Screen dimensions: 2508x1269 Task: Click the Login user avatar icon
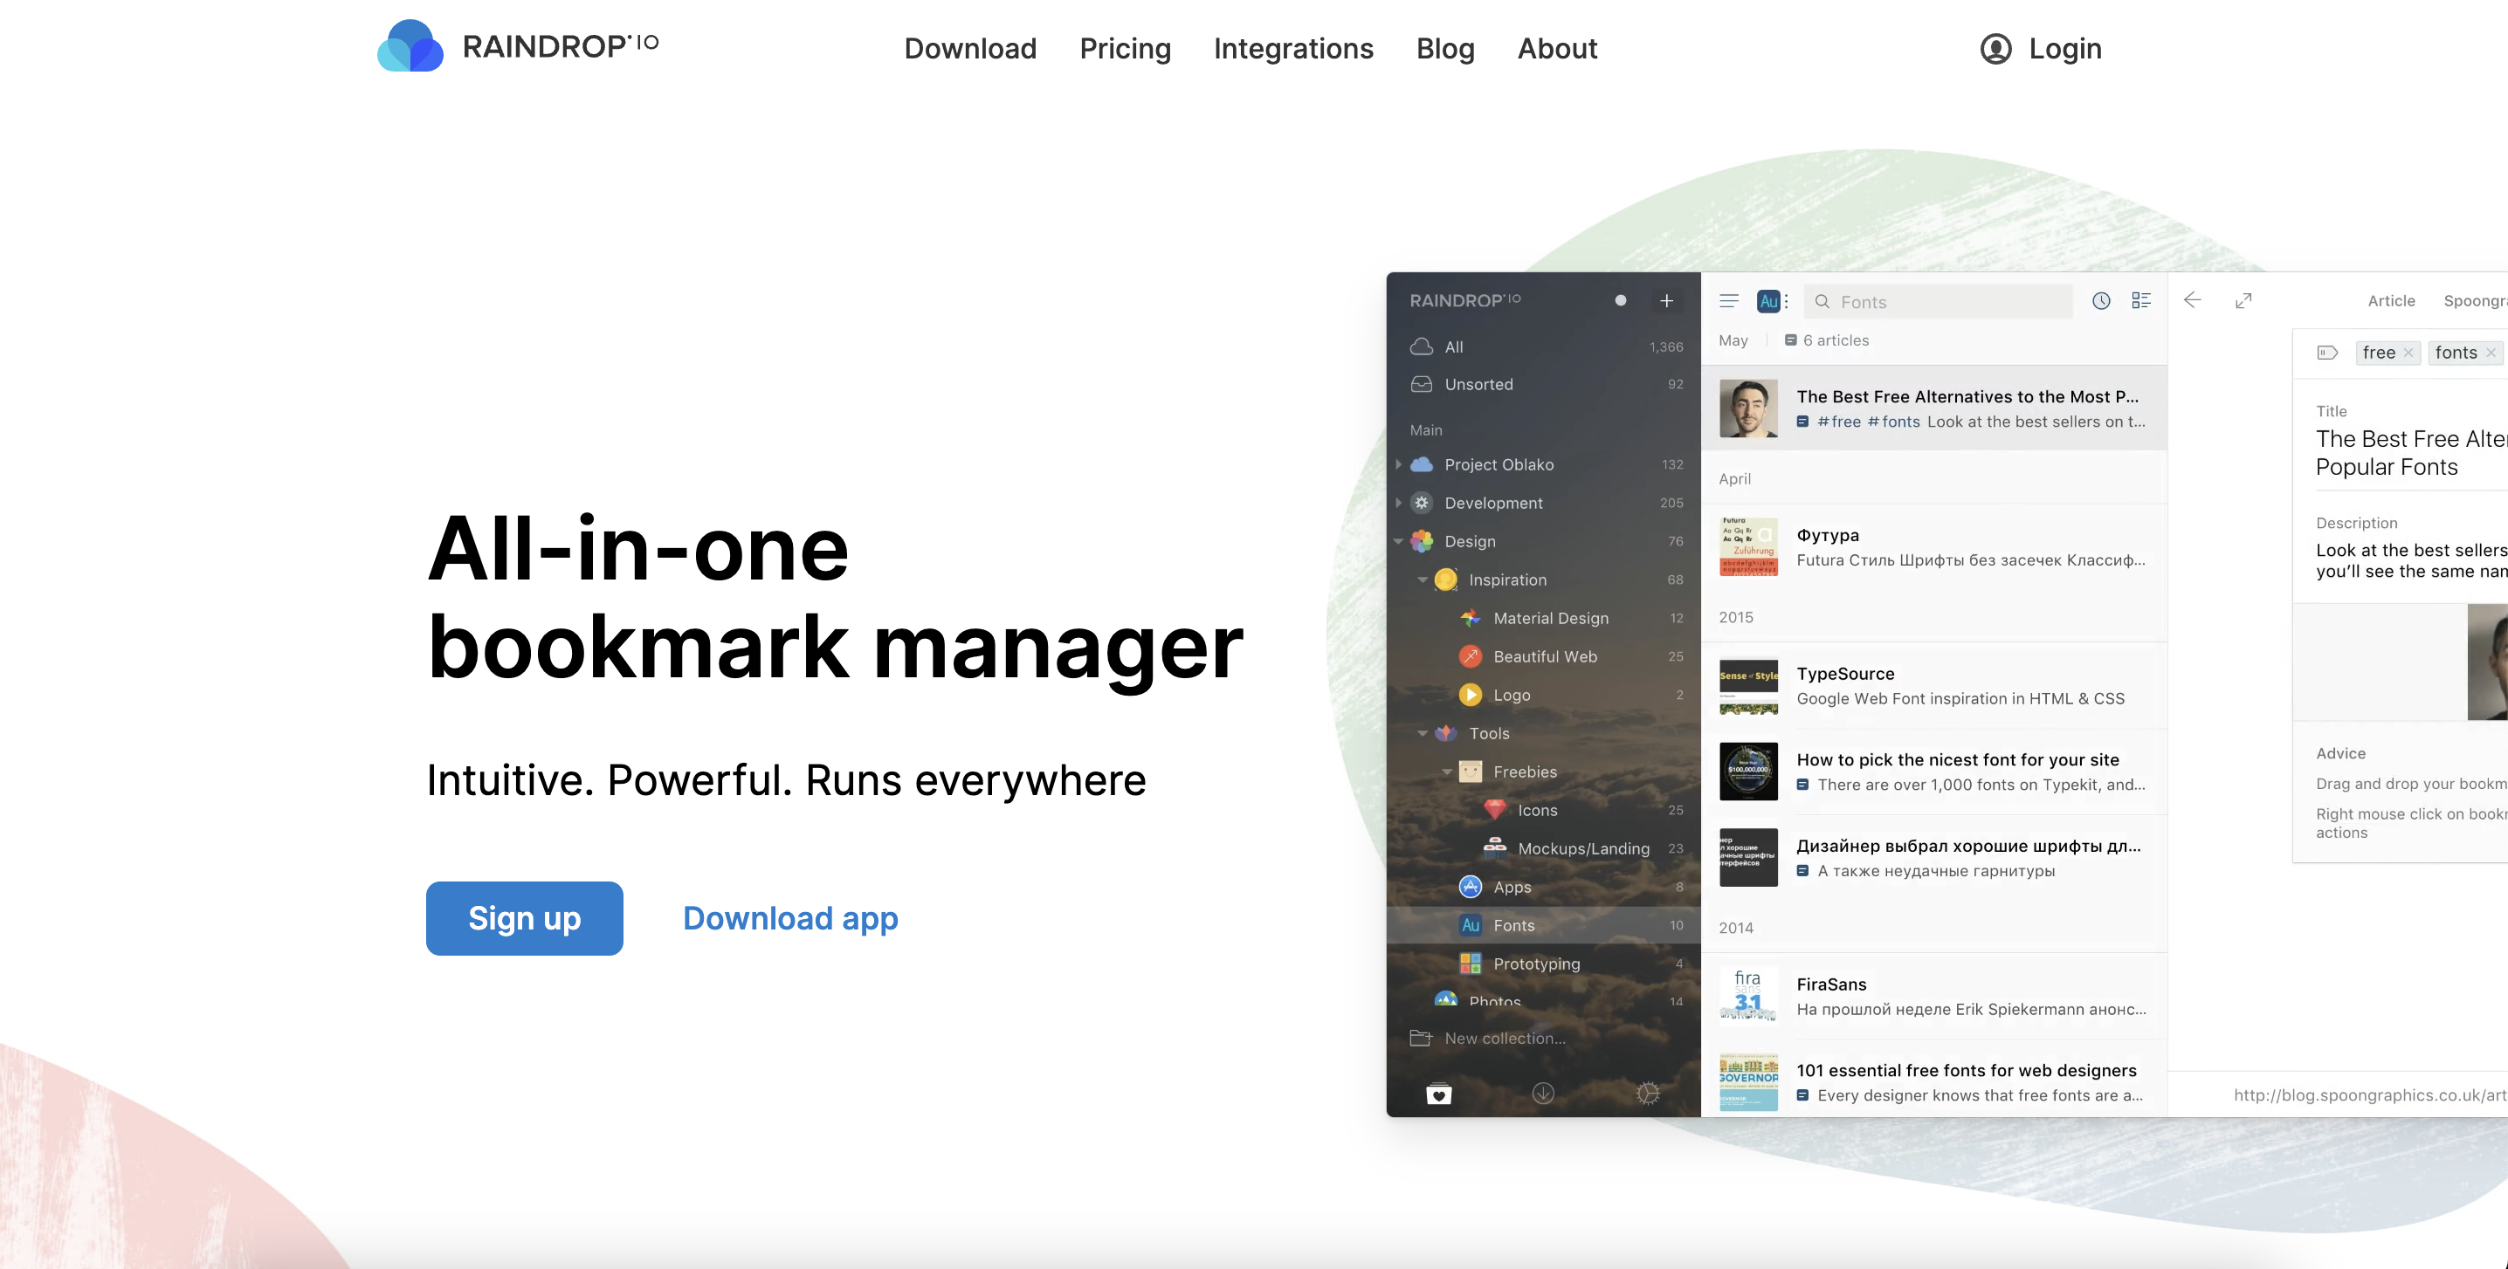(x=1996, y=49)
